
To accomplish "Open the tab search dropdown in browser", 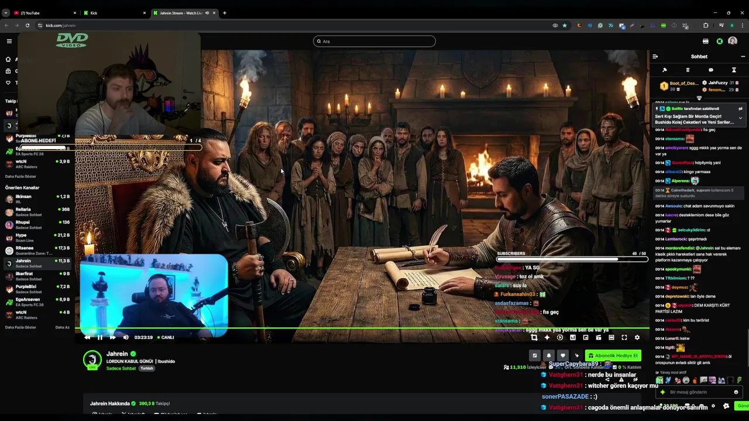I will click(5, 13).
